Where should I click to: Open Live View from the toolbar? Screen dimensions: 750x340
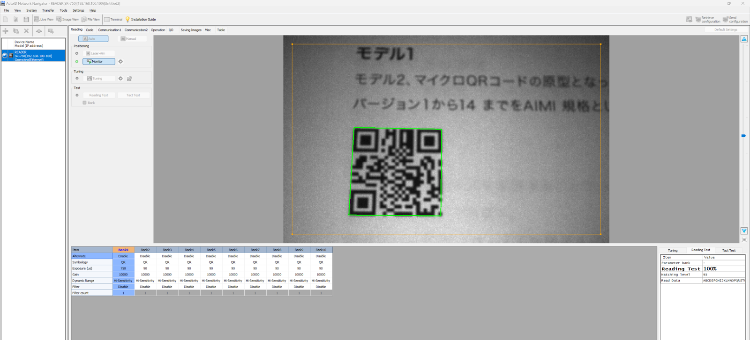pos(44,19)
